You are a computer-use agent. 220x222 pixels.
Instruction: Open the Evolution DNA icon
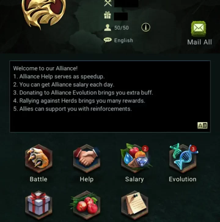coord(183,158)
